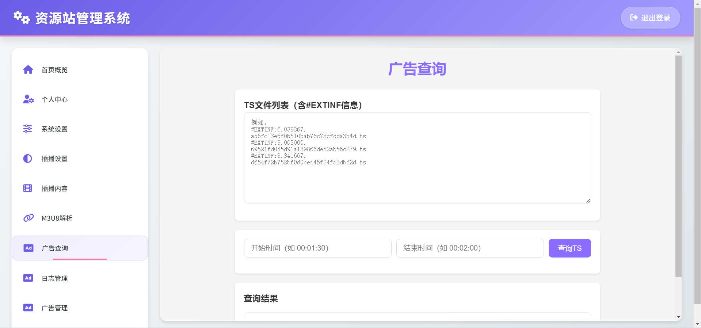
Task: Click the half-circle icon beside 插播设置
Action: [x=28, y=159]
